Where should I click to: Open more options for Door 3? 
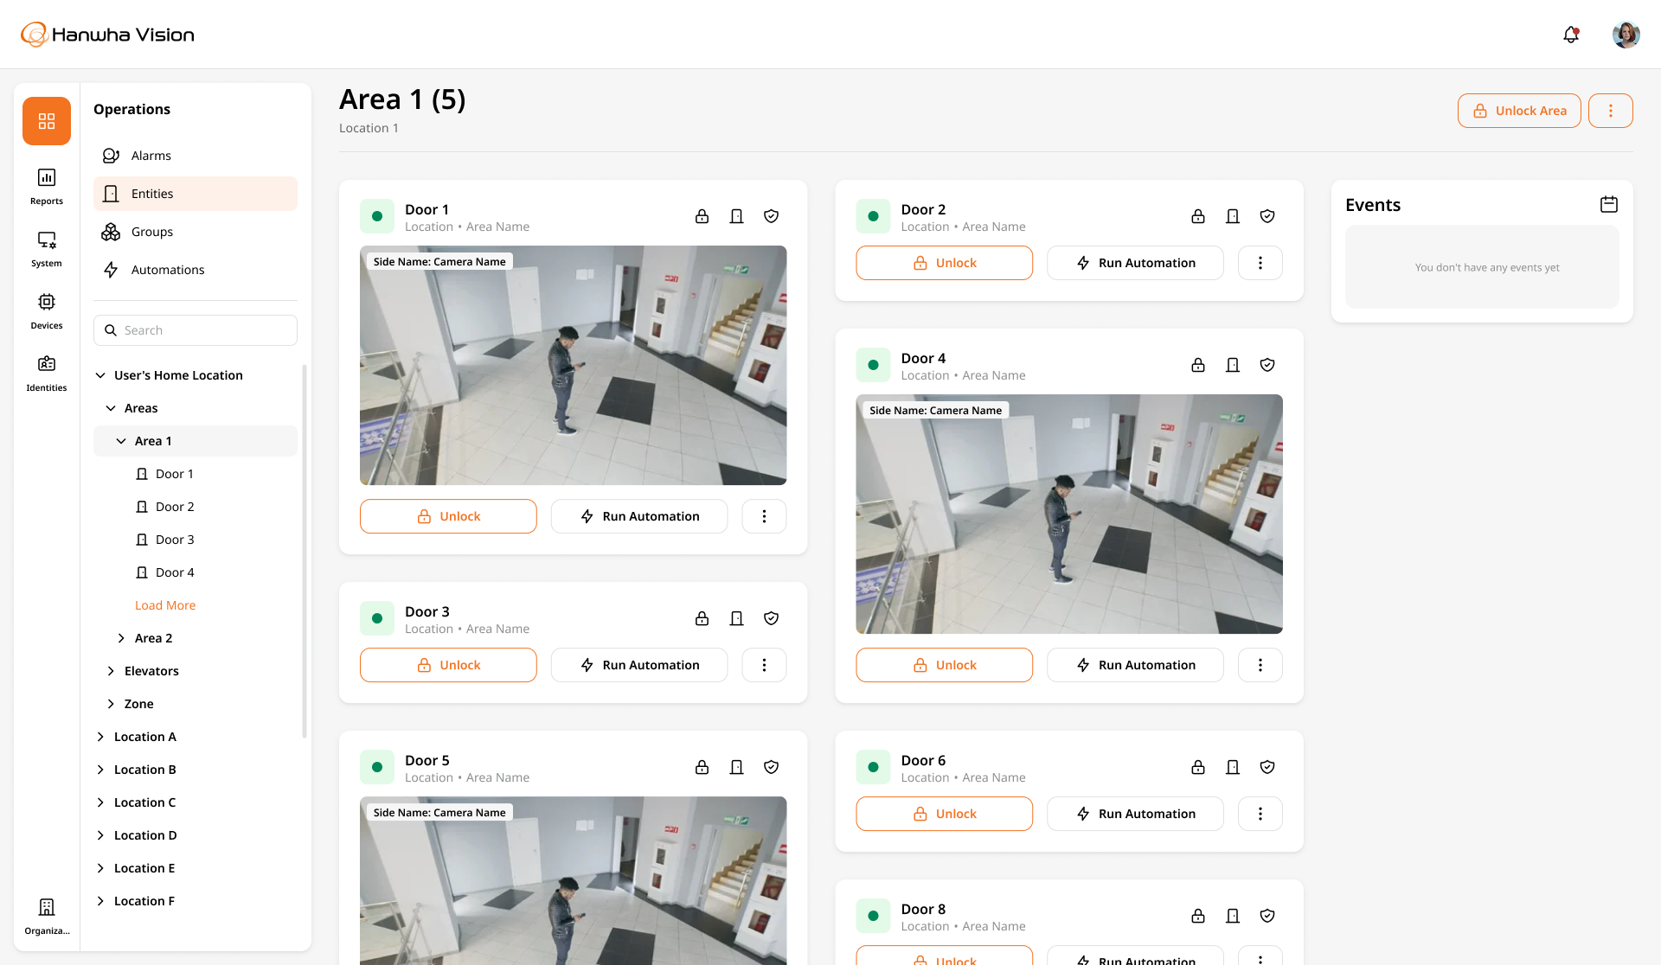pos(764,665)
